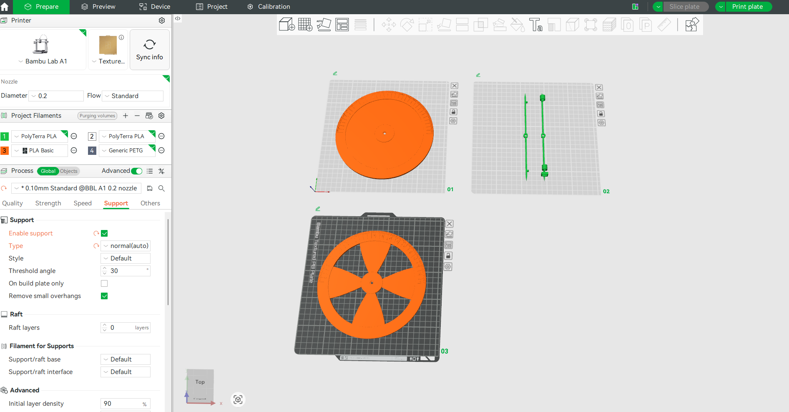The width and height of the screenshot is (789, 412).
Task: Open printer settings gear icon
Action: [x=162, y=20]
